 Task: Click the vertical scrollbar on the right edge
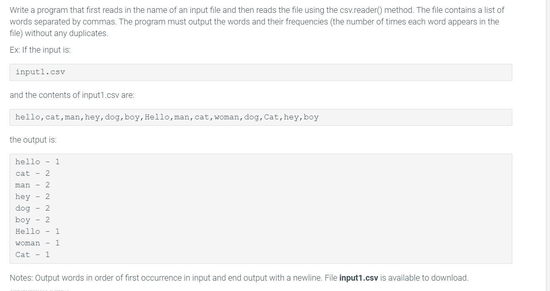click(548, 145)
